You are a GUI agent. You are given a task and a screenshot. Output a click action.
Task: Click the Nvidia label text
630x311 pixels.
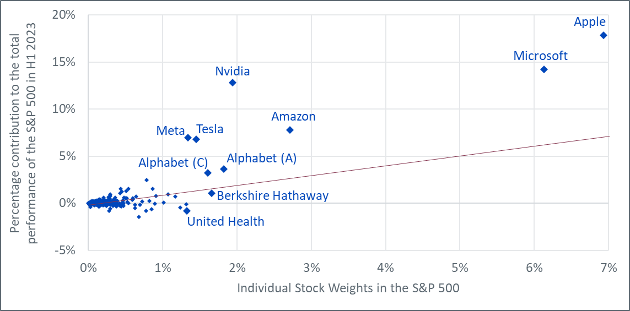[x=232, y=71]
